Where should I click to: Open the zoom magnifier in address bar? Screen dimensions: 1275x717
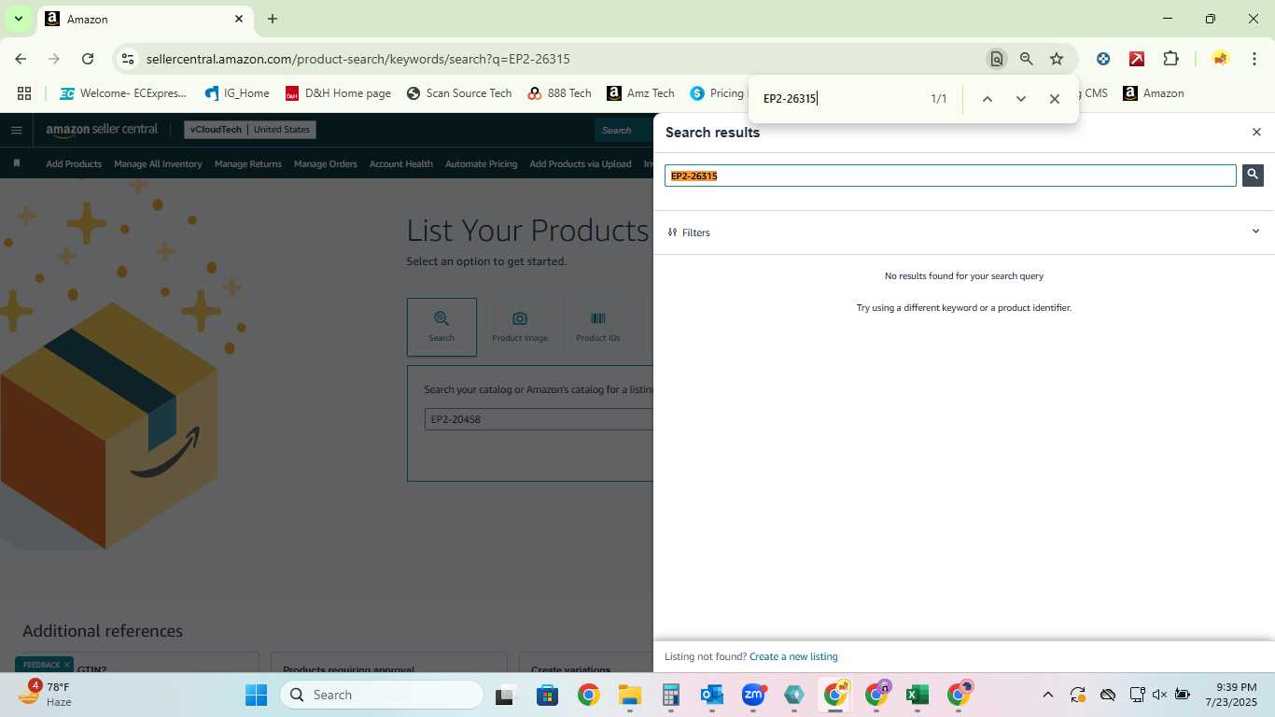(1027, 59)
